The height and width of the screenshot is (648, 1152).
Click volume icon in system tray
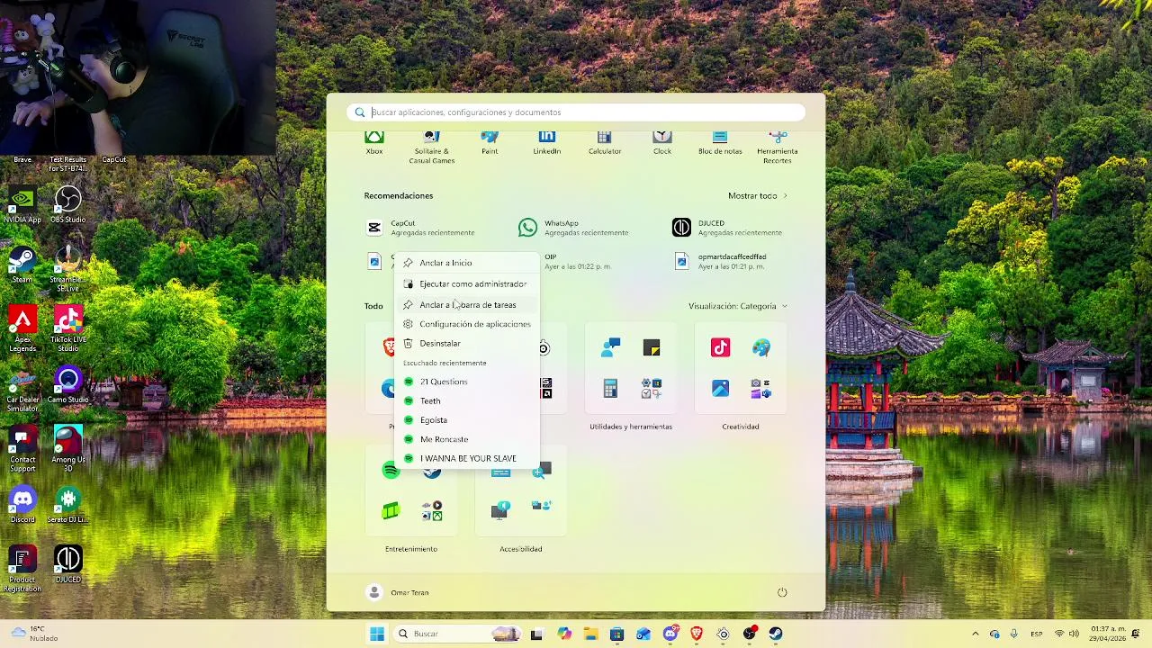click(x=1074, y=634)
